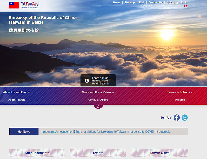Go to Taiwan Scholarships section

[180, 92]
